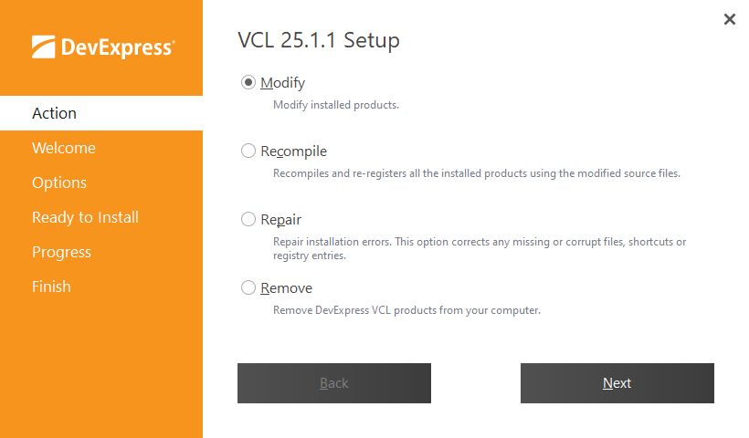Select the Progress sidebar step
Image resolution: width=749 pixels, height=438 pixels.
61,252
